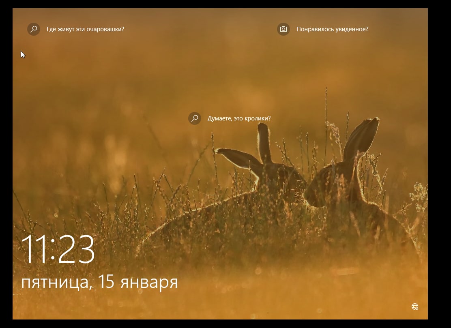Click the 11:23 clock display

click(58, 249)
